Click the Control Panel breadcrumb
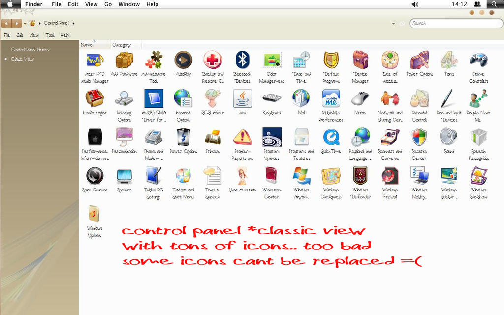 (57, 23)
